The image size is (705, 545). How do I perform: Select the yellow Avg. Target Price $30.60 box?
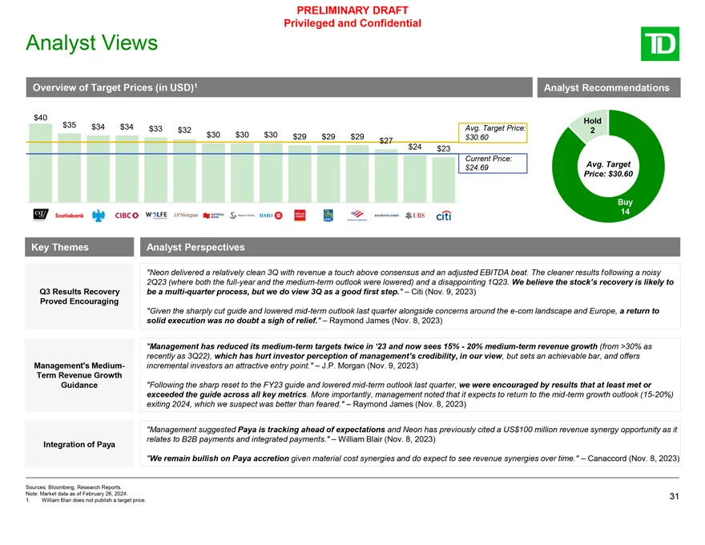pos(493,133)
